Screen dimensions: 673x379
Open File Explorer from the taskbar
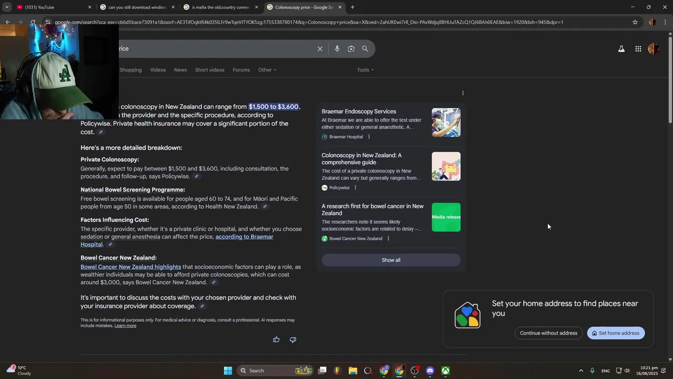pos(353,371)
